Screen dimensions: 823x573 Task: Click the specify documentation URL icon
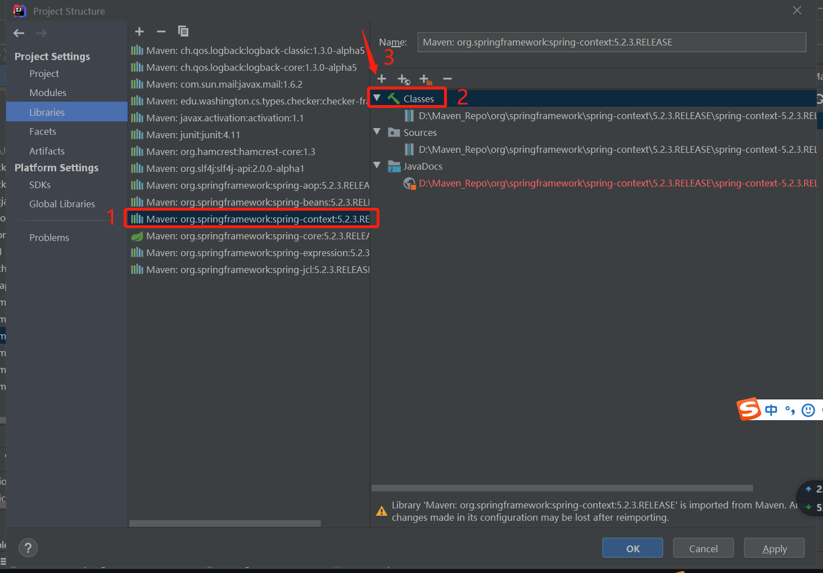404,79
